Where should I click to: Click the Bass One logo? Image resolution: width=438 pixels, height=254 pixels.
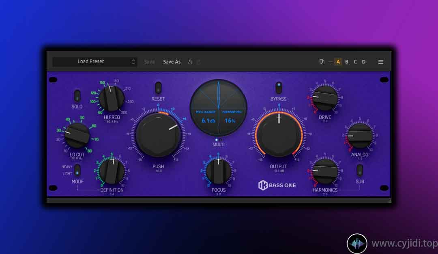tap(277, 185)
